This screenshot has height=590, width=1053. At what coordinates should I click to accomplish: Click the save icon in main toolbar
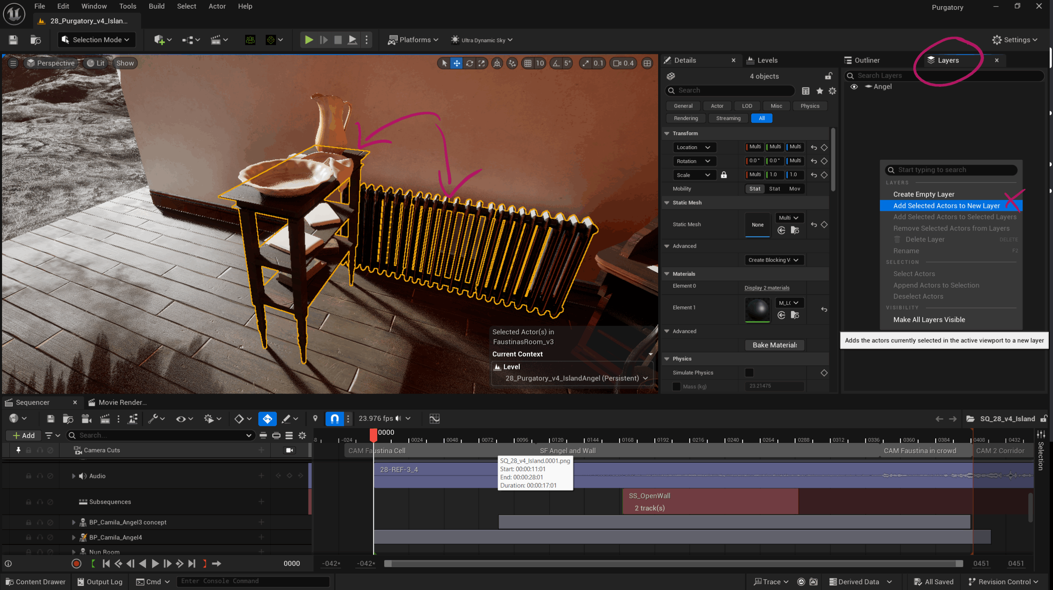pyautogui.click(x=13, y=40)
